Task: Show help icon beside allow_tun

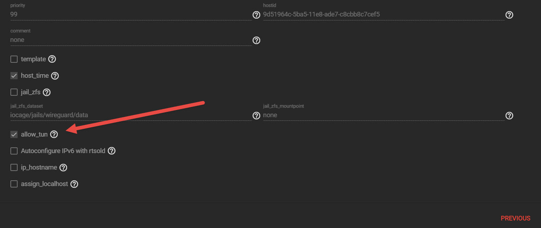Action: (x=54, y=134)
